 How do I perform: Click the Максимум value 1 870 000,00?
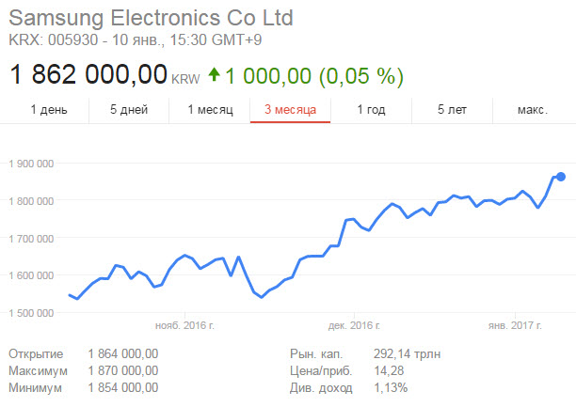(122, 370)
